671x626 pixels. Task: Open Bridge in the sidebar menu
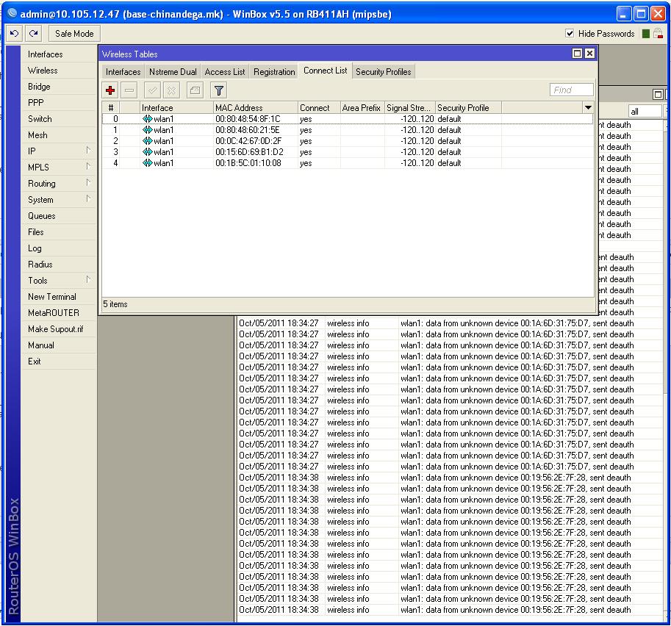pos(39,87)
